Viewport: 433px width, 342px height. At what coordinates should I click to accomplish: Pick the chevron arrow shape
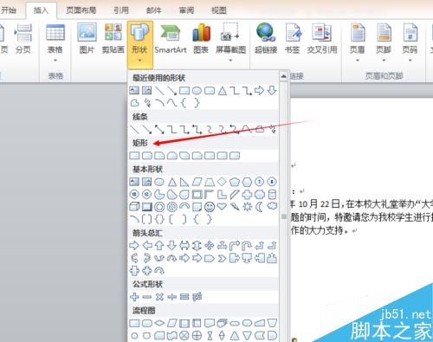pos(222,258)
